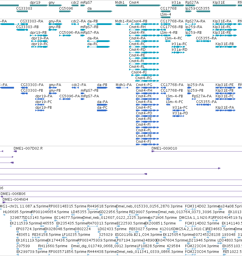Click the RH49618.5prime EST label

[x=102, y=206]
